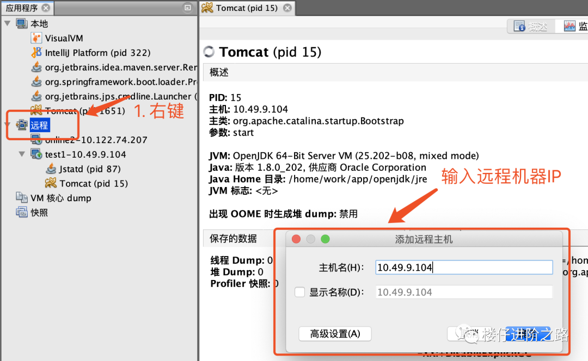Switch to the Tomcat (pid 15) tab
The height and width of the screenshot is (361, 588).
click(247, 8)
